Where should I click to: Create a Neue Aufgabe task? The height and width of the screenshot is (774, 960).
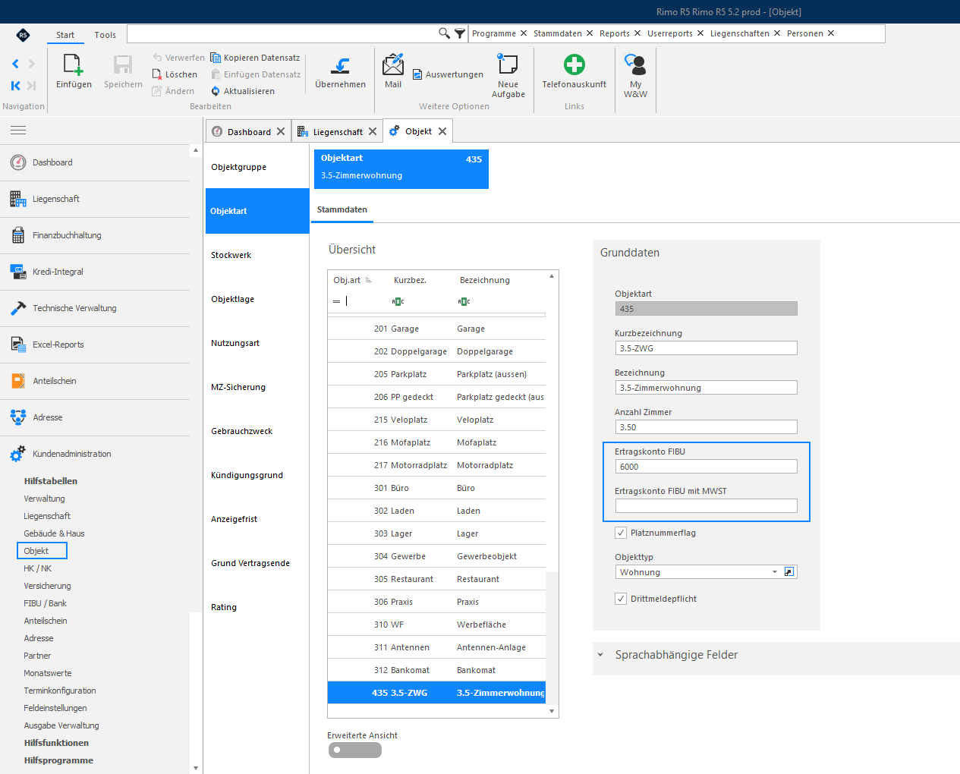(508, 64)
